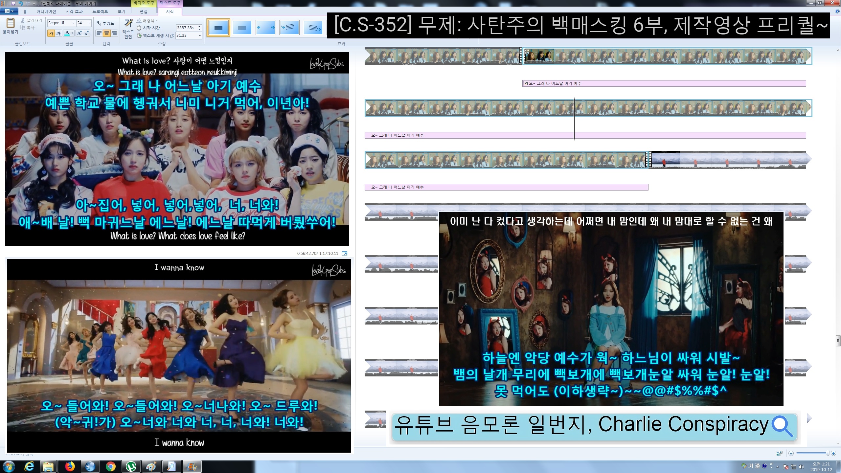This screenshot has height=473, width=841.
Task: Increase font size with the grow-font A icon
Action: [x=79, y=33]
